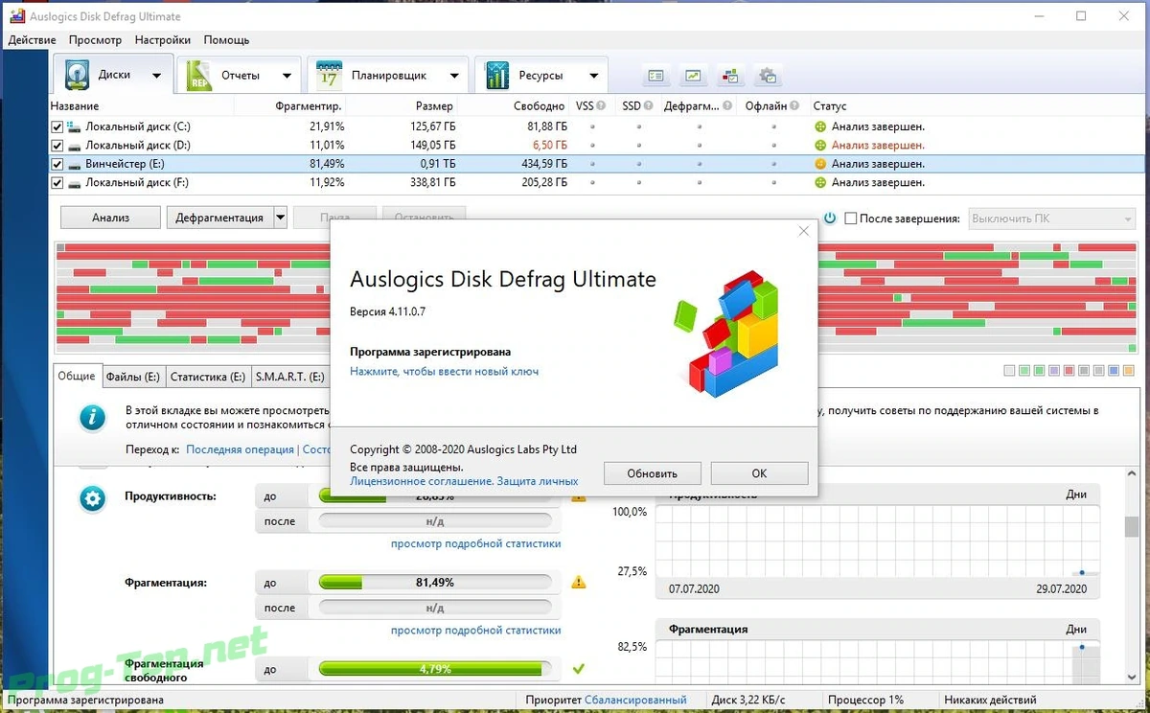Screen dimensions: 1150x713
Task: Click the power icon before После завершения
Action: (x=830, y=218)
